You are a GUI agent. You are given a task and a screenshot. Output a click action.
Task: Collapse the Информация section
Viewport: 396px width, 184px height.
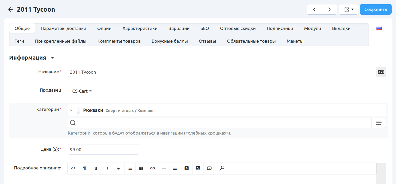pyautogui.click(x=52, y=58)
